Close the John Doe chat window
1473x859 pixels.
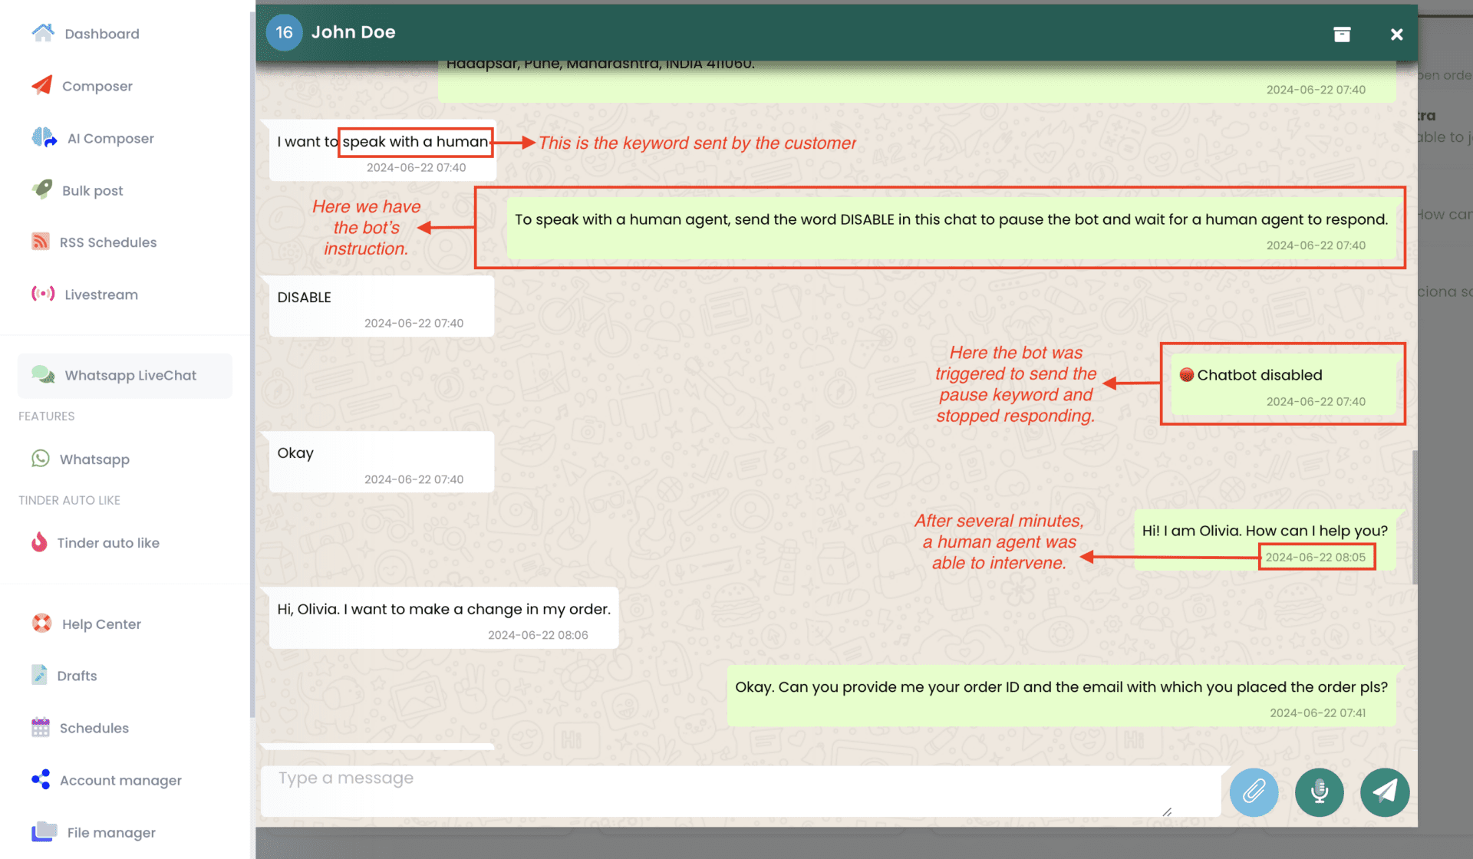click(1396, 34)
